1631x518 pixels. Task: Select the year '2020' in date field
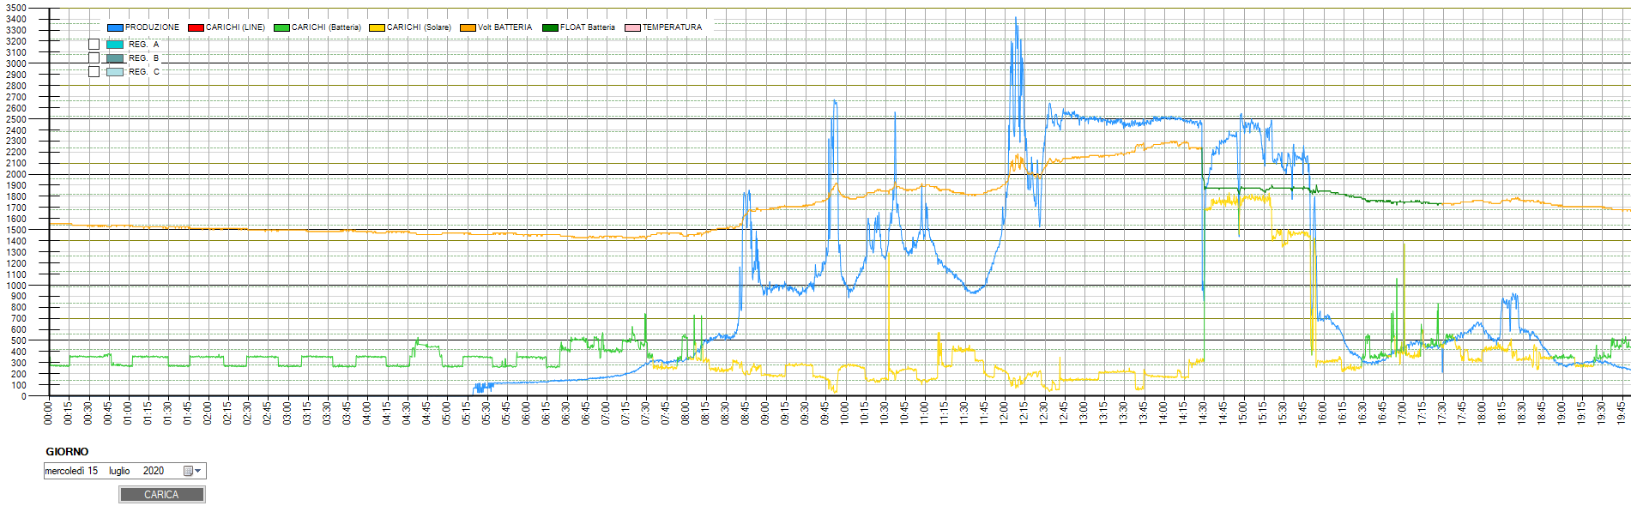[x=154, y=471]
